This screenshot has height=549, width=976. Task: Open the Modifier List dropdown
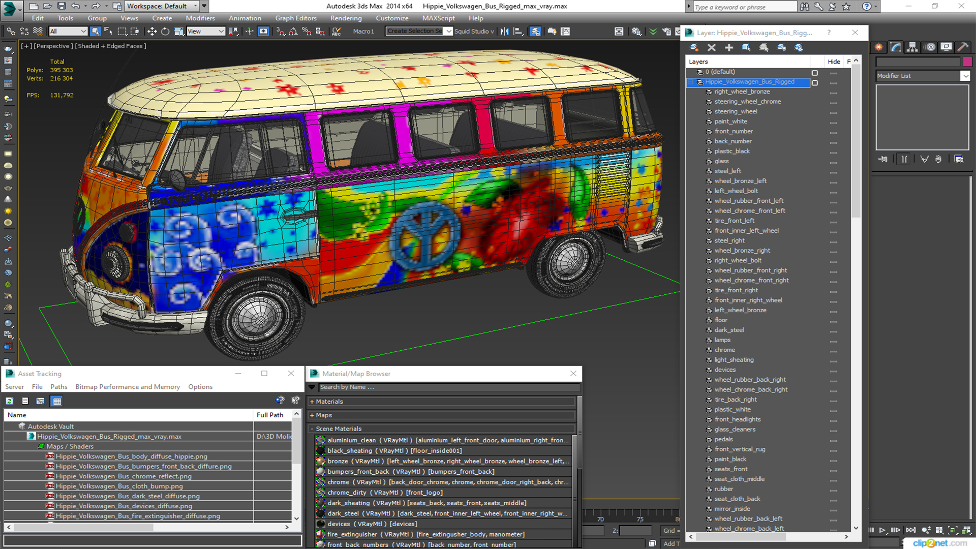pos(965,76)
